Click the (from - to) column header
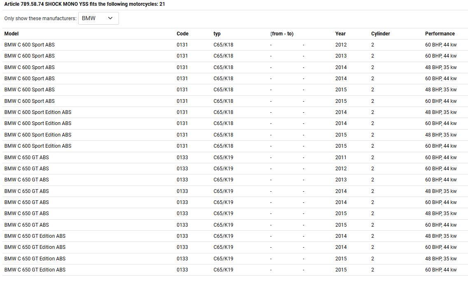Screen dimensions: 468x283 [x=282, y=34]
